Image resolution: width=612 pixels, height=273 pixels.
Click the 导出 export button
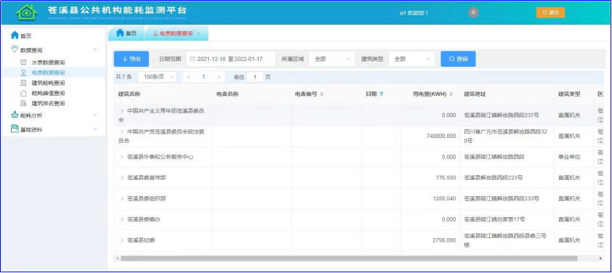pyautogui.click(x=131, y=59)
